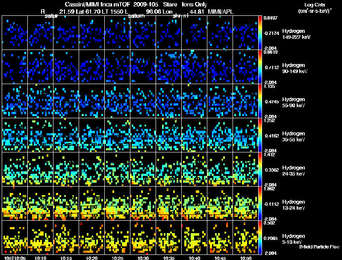This screenshot has height=260, width=342.
Task: Select the 5-13 keV panel at 10:15
Action: (x=66, y=237)
